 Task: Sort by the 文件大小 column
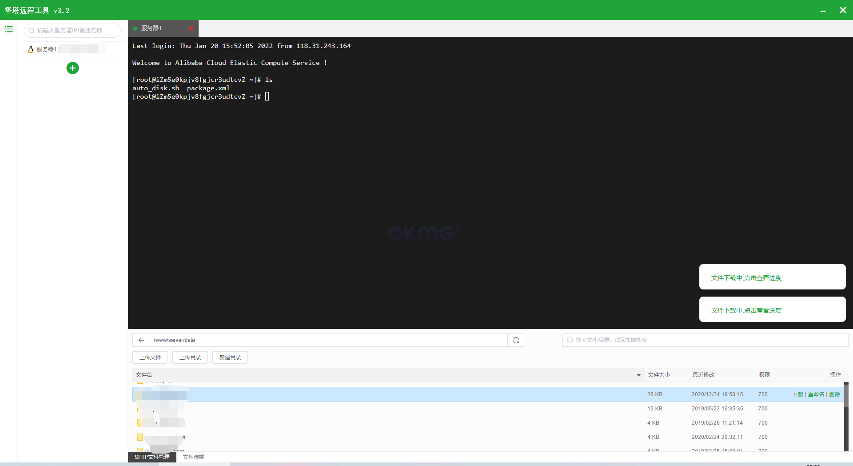click(x=659, y=375)
